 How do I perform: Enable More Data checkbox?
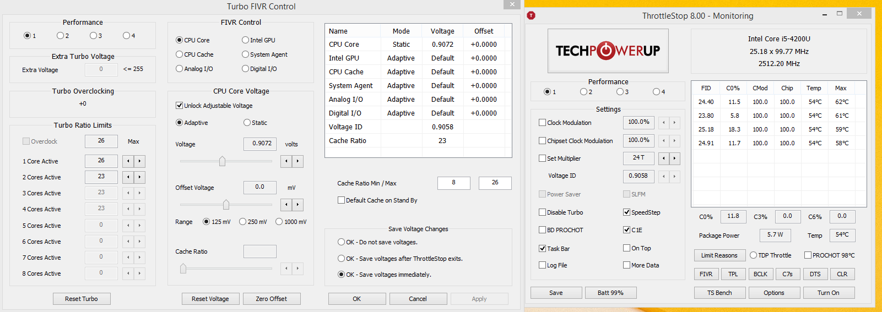627,265
